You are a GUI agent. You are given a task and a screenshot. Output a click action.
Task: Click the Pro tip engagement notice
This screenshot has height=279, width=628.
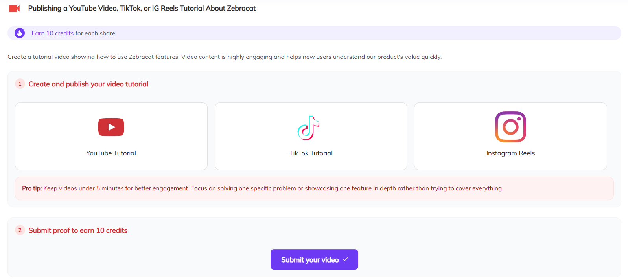(314, 188)
